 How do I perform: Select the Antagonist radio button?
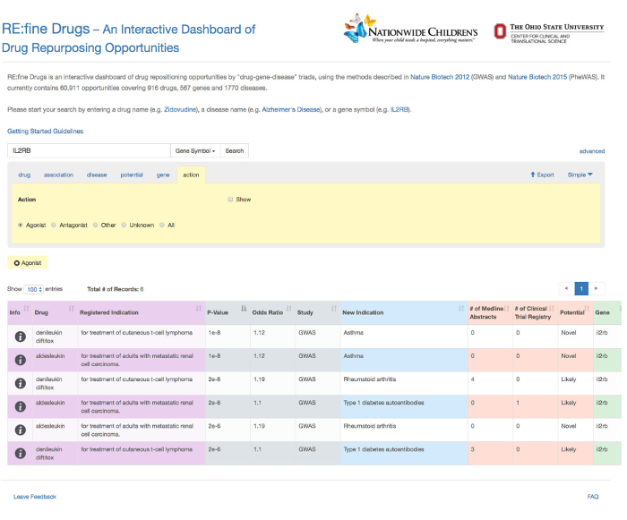(x=54, y=225)
